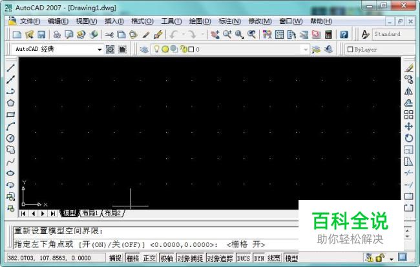Select the Extend modify tool
This screenshot has width=420, height=267.
click(409, 184)
